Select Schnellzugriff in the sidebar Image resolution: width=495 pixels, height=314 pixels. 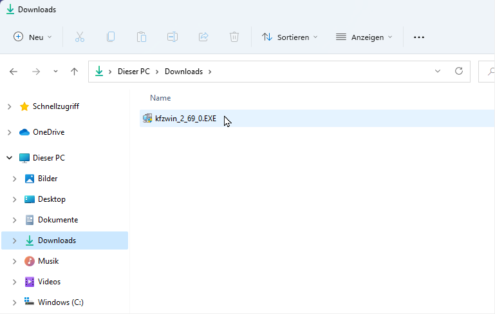56,106
